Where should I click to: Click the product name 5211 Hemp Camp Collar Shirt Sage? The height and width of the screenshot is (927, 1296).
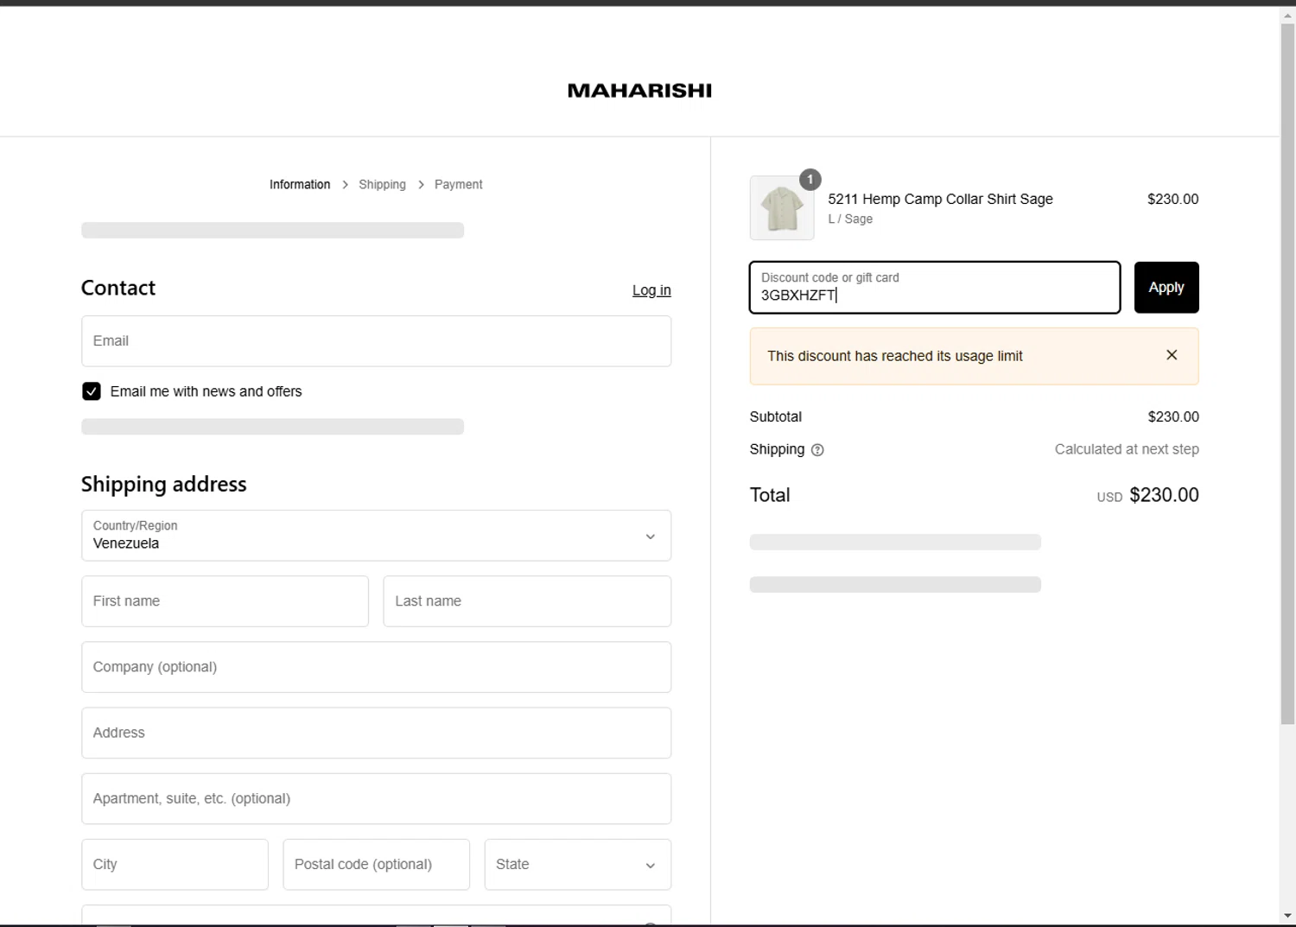pyautogui.click(x=940, y=200)
